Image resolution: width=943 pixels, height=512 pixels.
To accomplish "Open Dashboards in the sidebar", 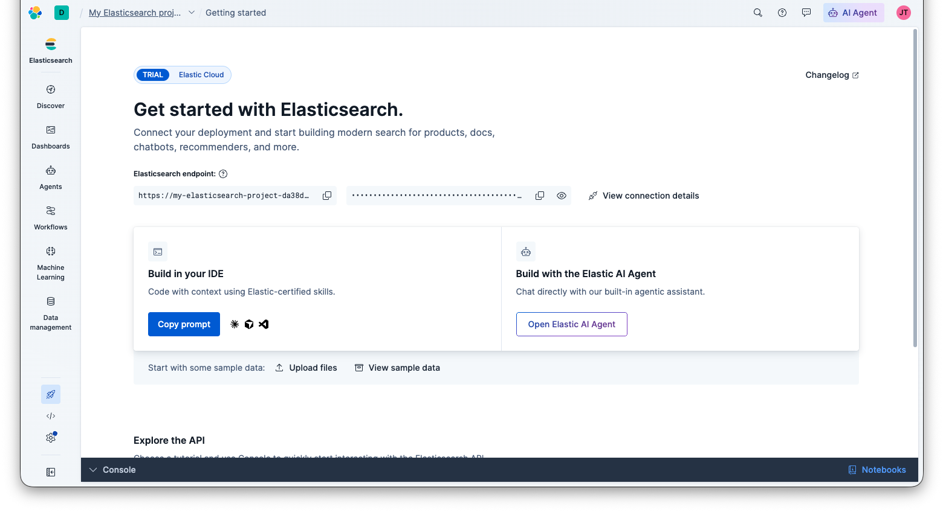I will pyautogui.click(x=51, y=137).
